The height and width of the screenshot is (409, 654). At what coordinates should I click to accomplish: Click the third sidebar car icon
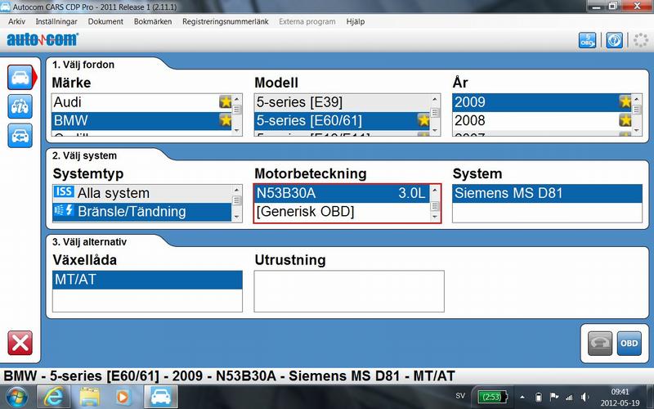pyautogui.click(x=20, y=135)
